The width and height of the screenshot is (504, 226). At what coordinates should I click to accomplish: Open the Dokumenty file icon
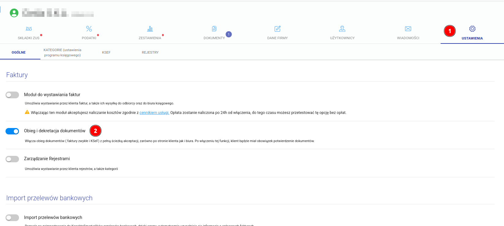pyautogui.click(x=214, y=29)
